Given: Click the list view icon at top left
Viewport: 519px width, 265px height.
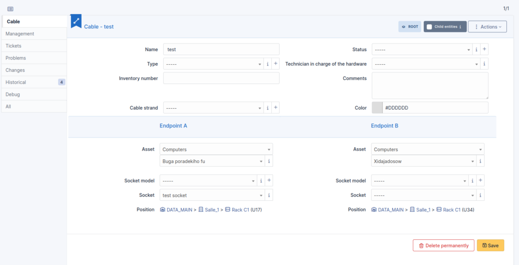Looking at the screenshot, I should (10, 9).
